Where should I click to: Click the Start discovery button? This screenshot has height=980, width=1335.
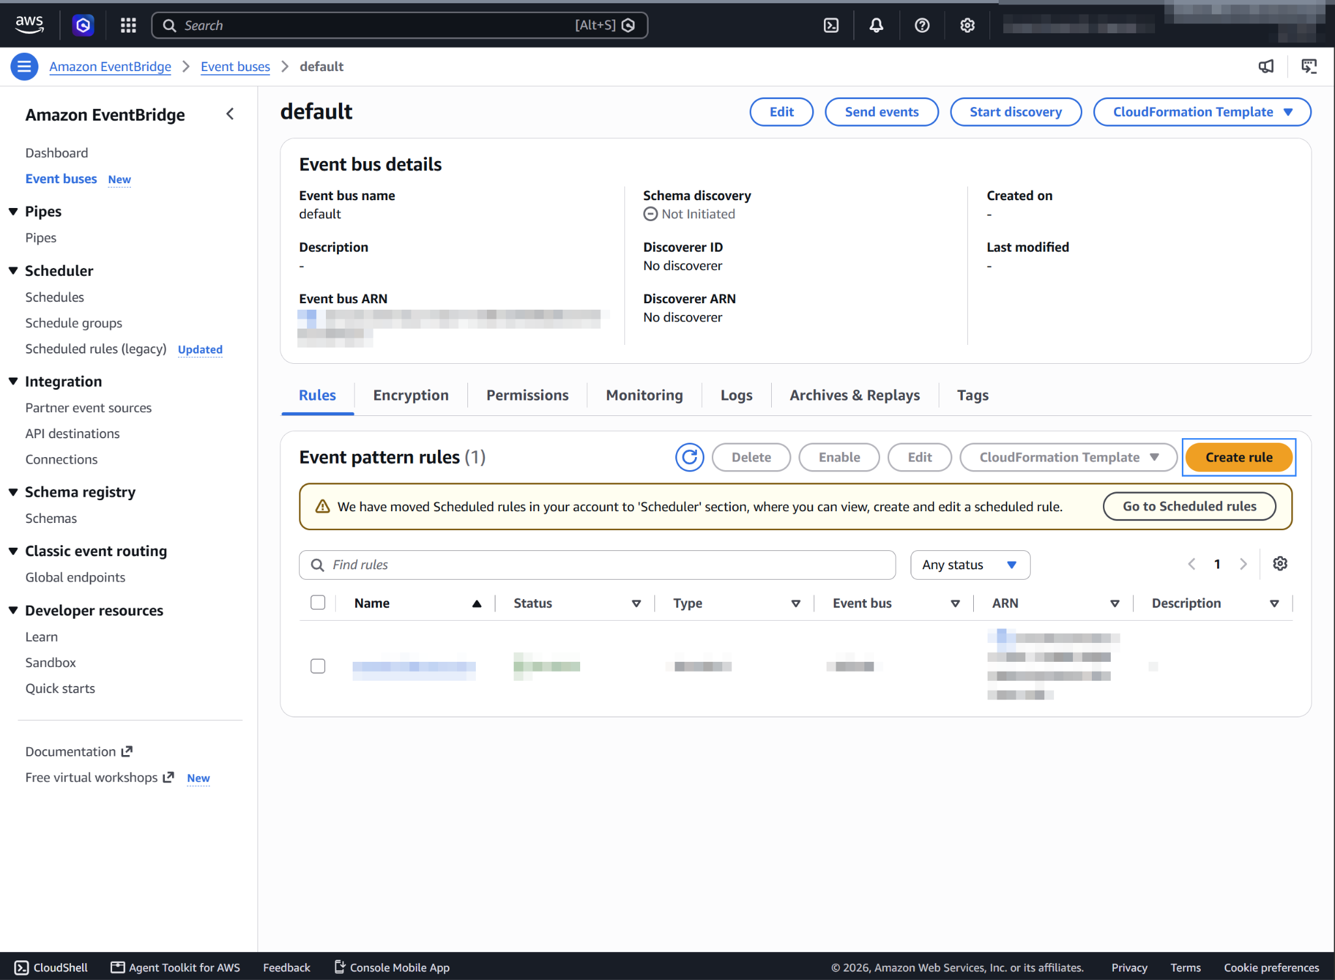click(x=1016, y=112)
